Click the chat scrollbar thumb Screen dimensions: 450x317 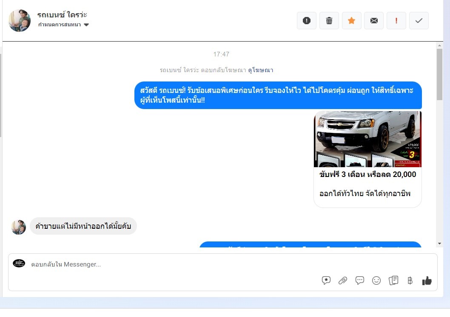pos(439,74)
